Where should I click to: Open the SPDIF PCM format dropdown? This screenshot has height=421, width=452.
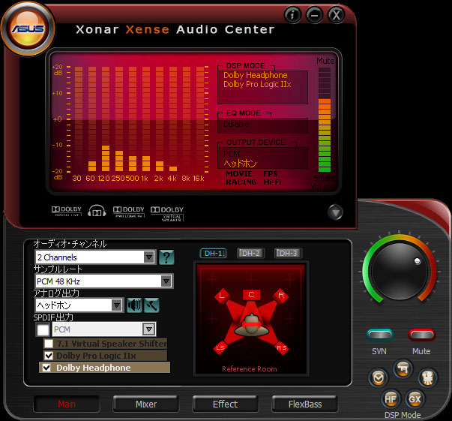click(103, 329)
